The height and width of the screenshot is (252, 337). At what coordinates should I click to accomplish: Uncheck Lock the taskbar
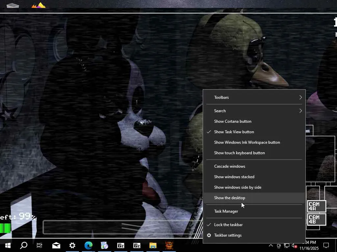[254, 224]
